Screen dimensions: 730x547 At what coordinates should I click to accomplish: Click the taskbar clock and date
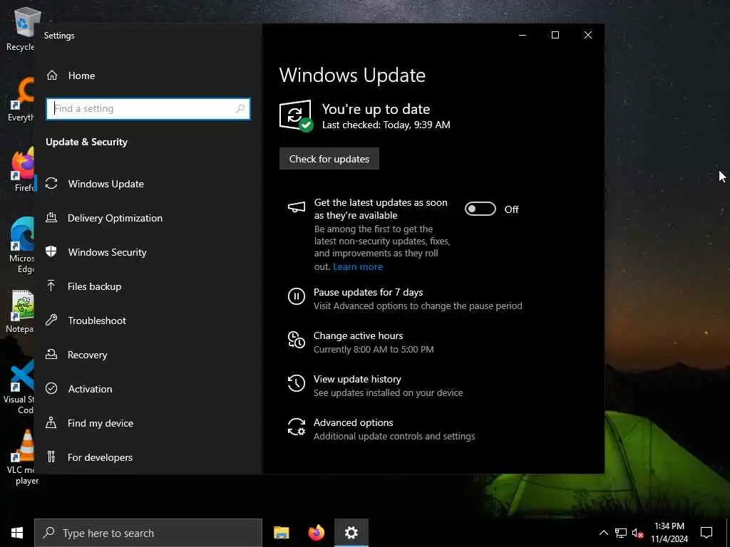click(x=669, y=533)
